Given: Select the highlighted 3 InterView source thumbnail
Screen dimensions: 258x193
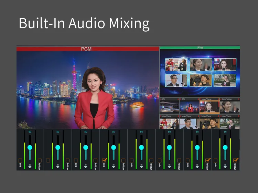Looking at the screenshot, I should click(209, 107).
